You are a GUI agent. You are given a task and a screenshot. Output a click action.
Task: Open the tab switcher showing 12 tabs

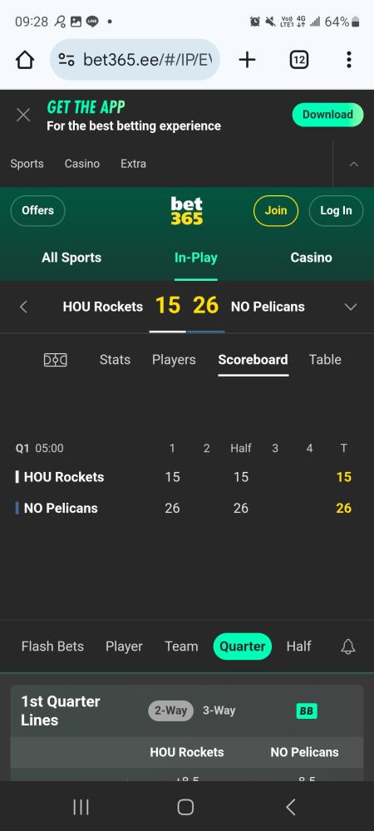point(299,60)
